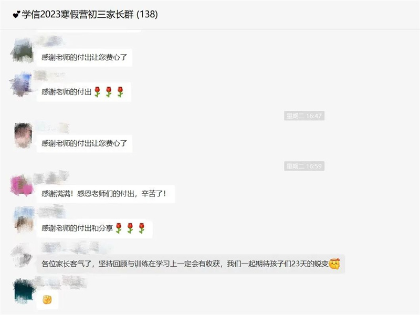Select the message 感谢满满！感恩老师们的付出，辛苦了！

[106, 194]
